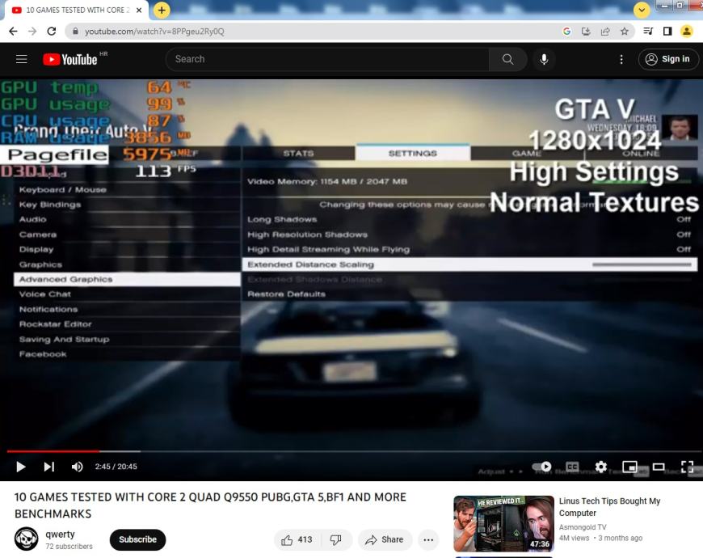
Task: Click the Sign in button
Action: click(668, 59)
